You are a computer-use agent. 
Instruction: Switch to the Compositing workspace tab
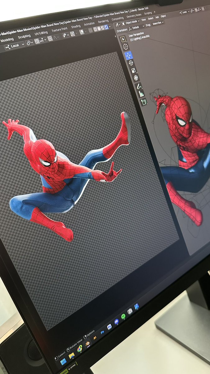[x=118, y=19]
